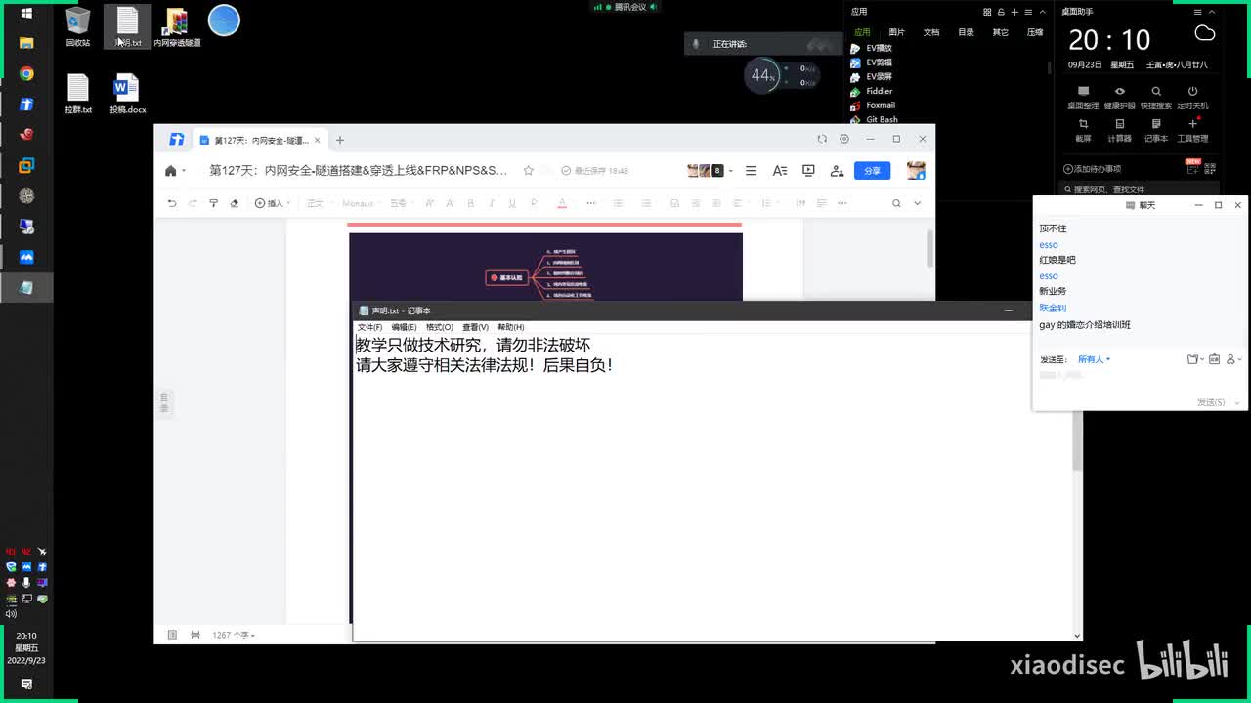Select the 声明.txt desktop file icon
1251x703 pixels.
128,26
